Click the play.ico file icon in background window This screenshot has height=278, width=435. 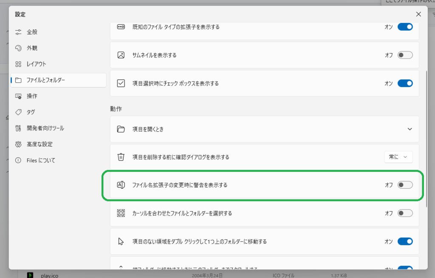(x=30, y=275)
